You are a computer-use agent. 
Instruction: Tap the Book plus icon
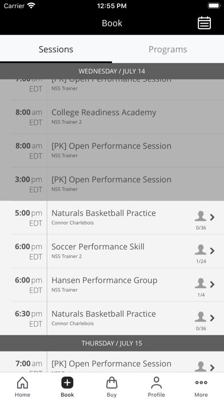coord(67,383)
